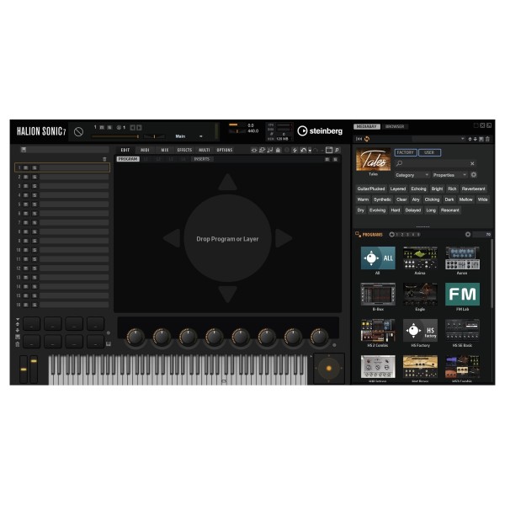Click the MIDI reset icon left of edit toolbar
This screenshot has height=505, width=505.
tap(254, 150)
